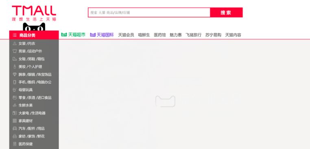
Task: Open the 运动户外 category
Action: pos(35,51)
